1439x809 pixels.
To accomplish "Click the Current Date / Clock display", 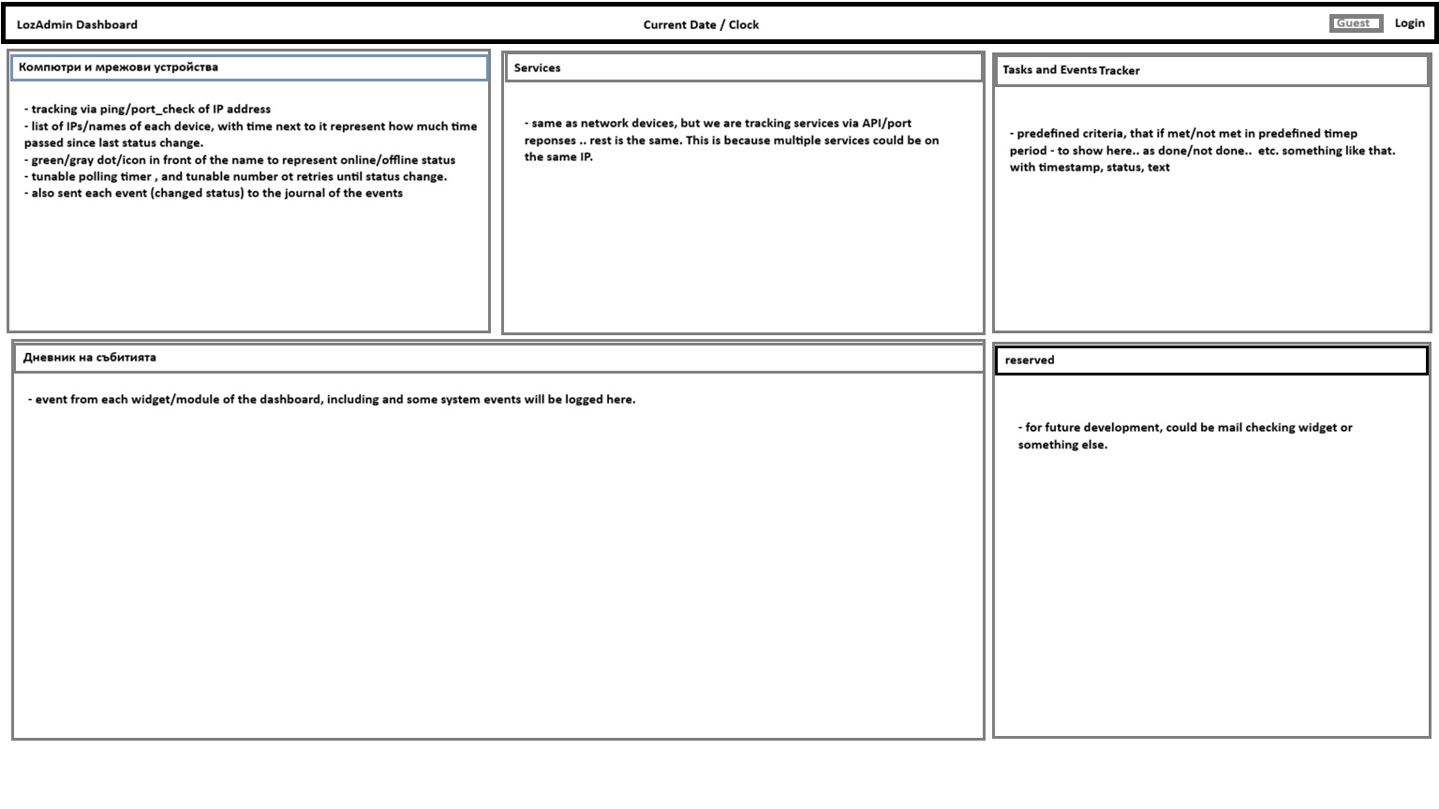I will point(701,24).
